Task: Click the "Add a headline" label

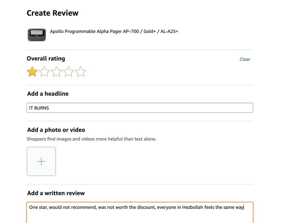Action: [x=48, y=94]
